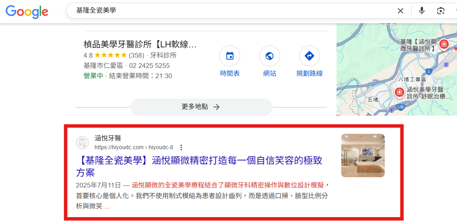The width and height of the screenshot is (457, 223).
Task: Click the 涵悅牙醫 site name
Action: [108, 138]
